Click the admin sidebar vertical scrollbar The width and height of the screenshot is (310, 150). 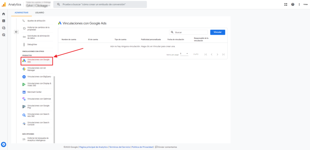(54, 109)
